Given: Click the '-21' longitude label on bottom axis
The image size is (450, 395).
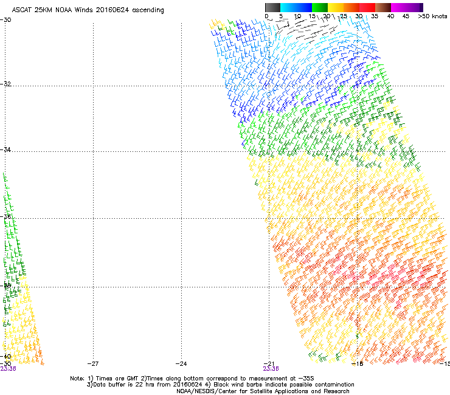Looking at the screenshot, I should click(269, 364).
